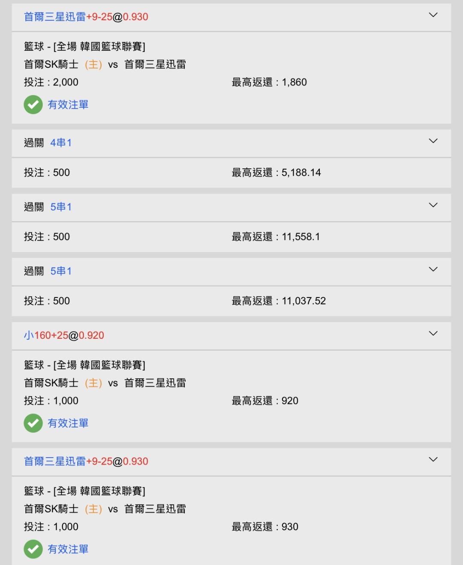Select the bottom 首爾三星迅雷+9-25@0.930 title

pyautogui.click(x=86, y=462)
